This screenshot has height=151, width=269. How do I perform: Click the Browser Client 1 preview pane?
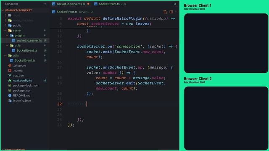226,43
